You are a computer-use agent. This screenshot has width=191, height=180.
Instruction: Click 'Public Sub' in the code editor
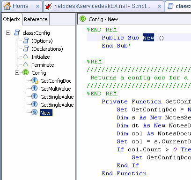coord(120,38)
